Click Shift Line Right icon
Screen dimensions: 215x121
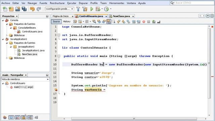pos(138,22)
